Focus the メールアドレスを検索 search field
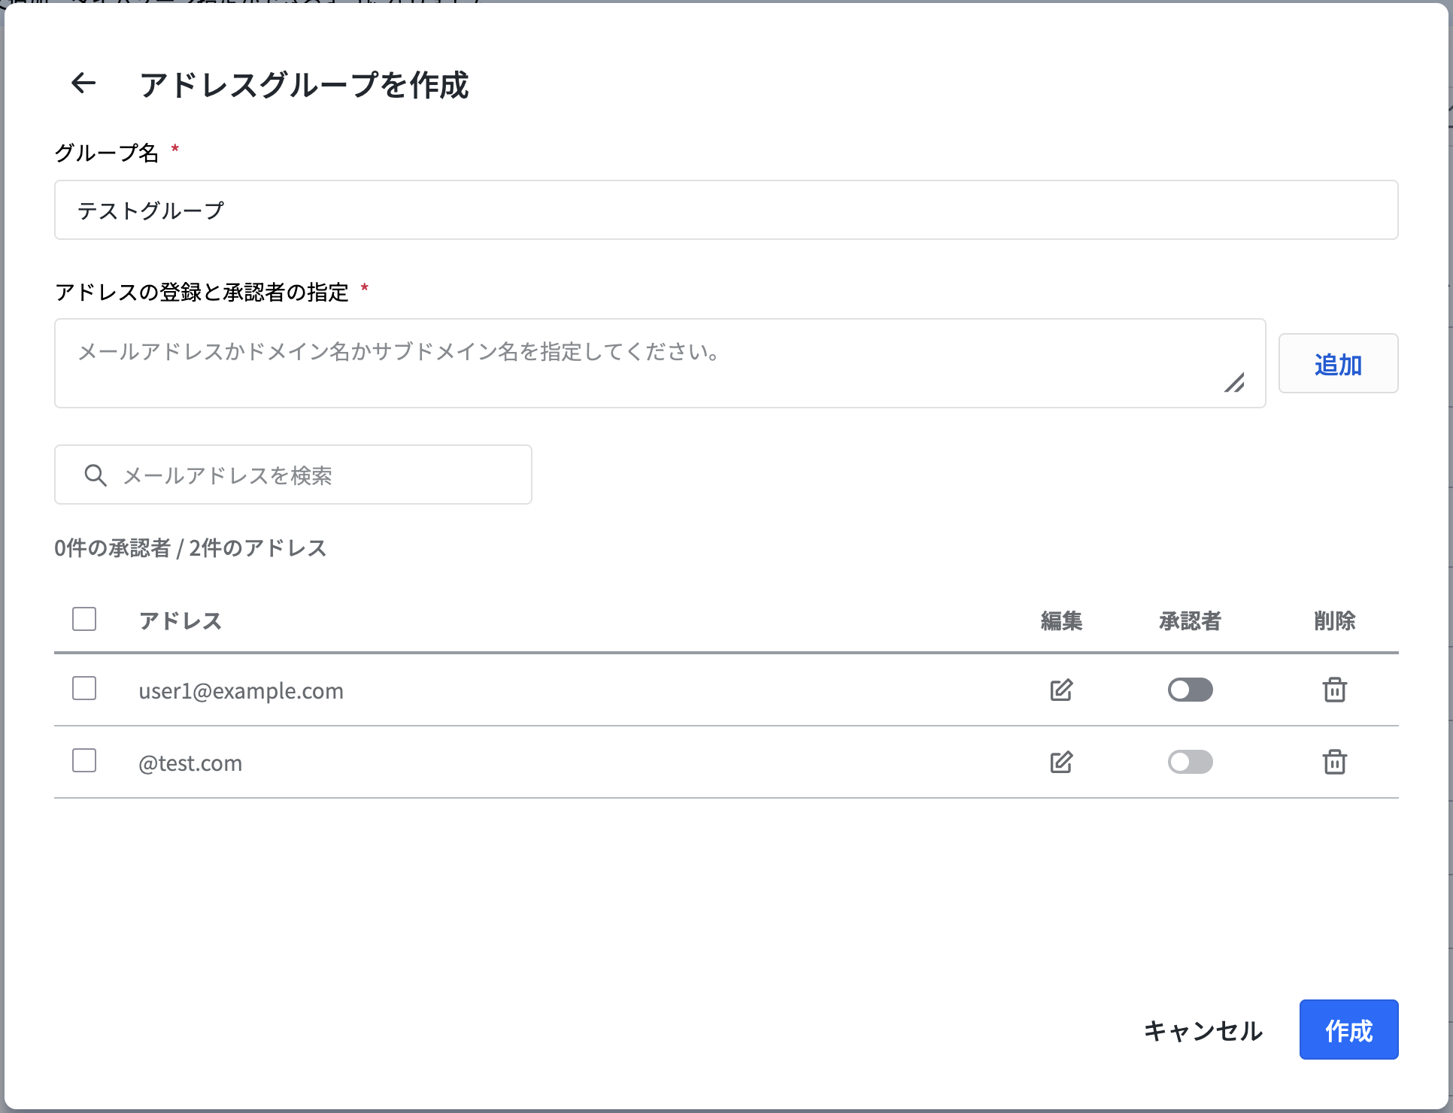This screenshot has height=1113, width=1453. point(293,475)
